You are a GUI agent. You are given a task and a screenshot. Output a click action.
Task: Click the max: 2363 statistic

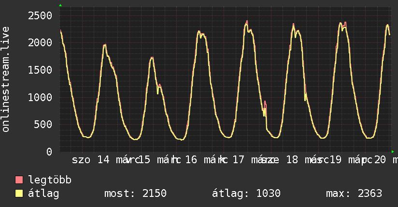354,194
